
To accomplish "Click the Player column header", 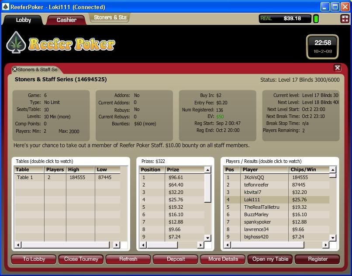I will [265, 170].
